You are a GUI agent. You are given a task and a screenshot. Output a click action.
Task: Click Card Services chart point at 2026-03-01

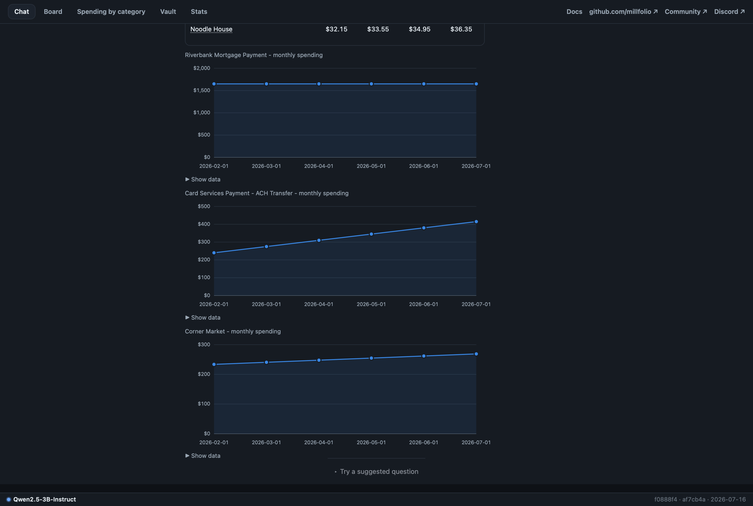[267, 247]
